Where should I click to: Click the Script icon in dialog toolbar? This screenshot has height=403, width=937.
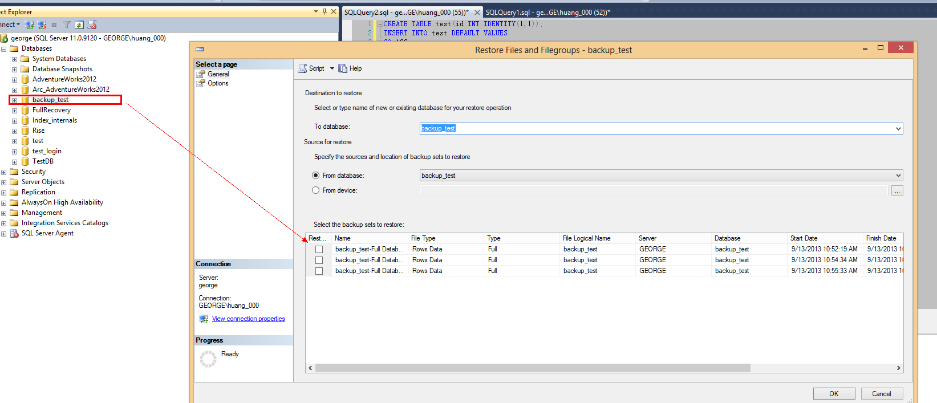tap(303, 68)
